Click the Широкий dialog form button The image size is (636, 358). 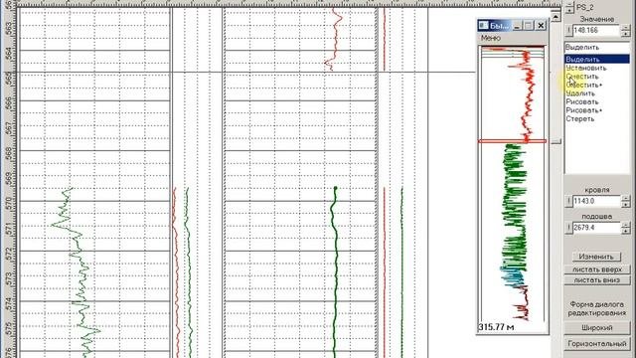[x=597, y=327]
